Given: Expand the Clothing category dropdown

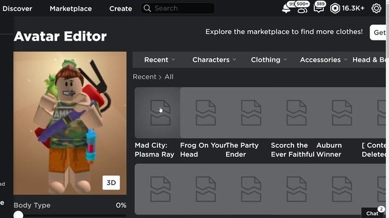Looking at the screenshot, I should (x=269, y=60).
